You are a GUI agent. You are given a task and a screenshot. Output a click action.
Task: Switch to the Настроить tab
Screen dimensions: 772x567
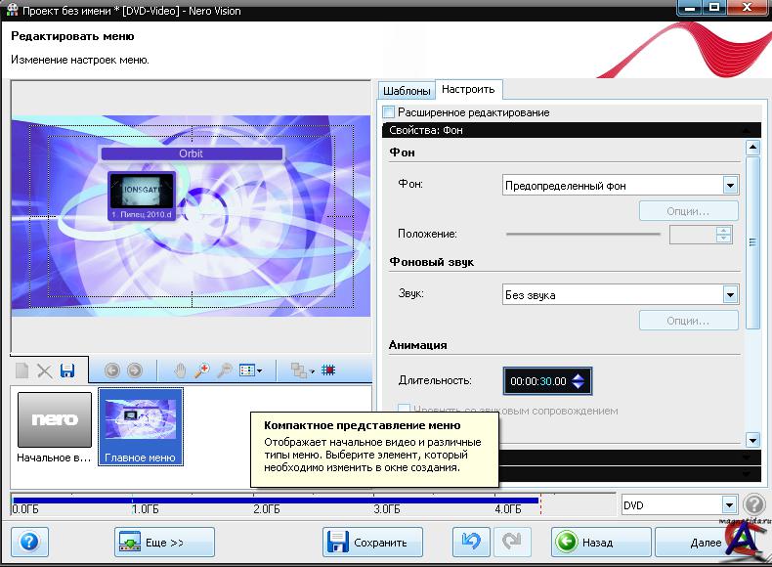coord(468,90)
